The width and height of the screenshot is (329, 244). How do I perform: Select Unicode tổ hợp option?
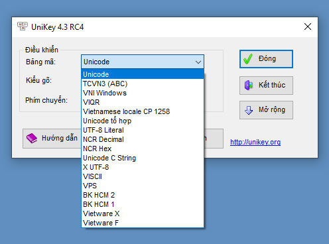pyautogui.click(x=143, y=121)
